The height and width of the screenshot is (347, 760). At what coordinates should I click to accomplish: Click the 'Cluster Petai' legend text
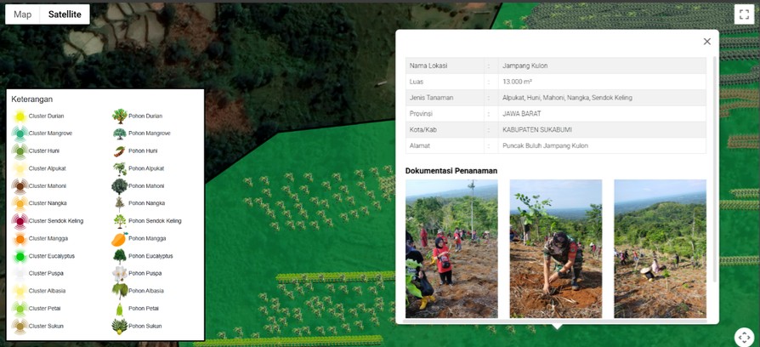[44, 309]
